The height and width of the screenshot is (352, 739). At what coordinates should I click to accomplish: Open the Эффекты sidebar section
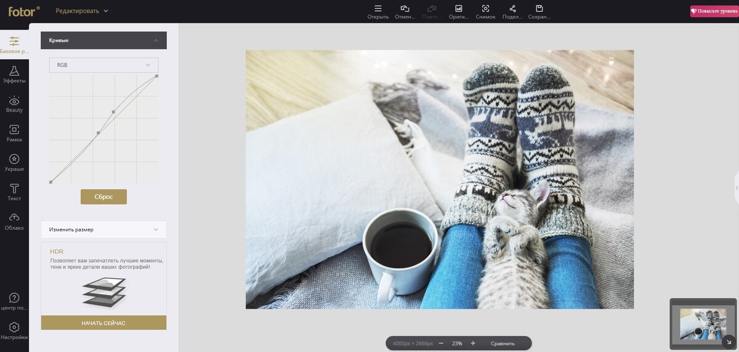click(x=14, y=74)
